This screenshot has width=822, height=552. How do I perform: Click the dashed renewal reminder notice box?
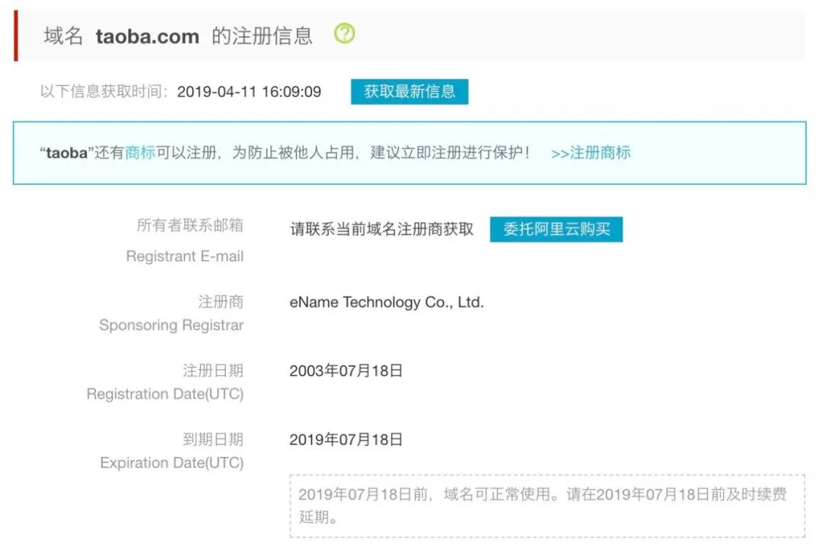pyautogui.click(x=546, y=506)
